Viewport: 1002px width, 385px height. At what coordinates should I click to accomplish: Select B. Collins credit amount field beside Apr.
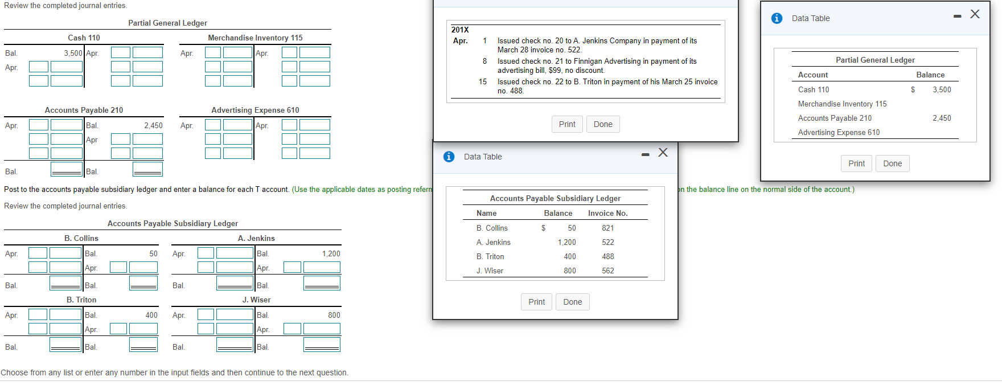point(143,267)
